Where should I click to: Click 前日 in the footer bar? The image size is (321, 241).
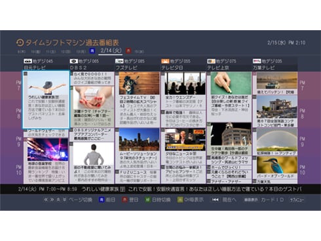[110, 200]
